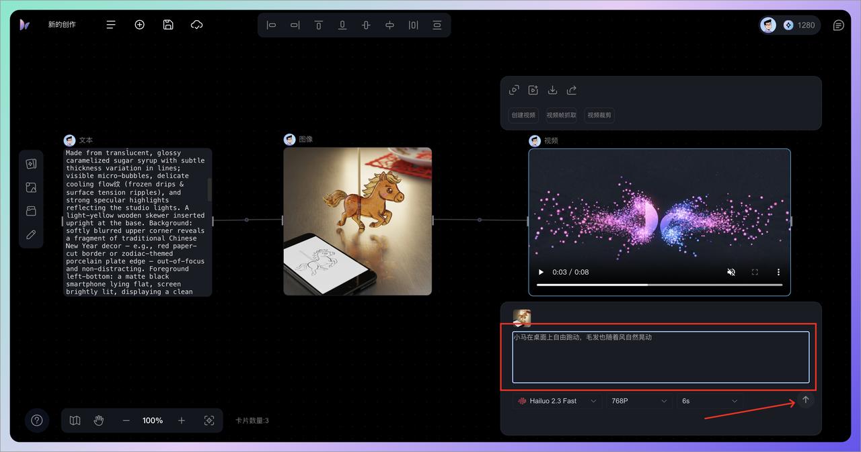
Task: Click the cloud sync icon
Action: (197, 25)
